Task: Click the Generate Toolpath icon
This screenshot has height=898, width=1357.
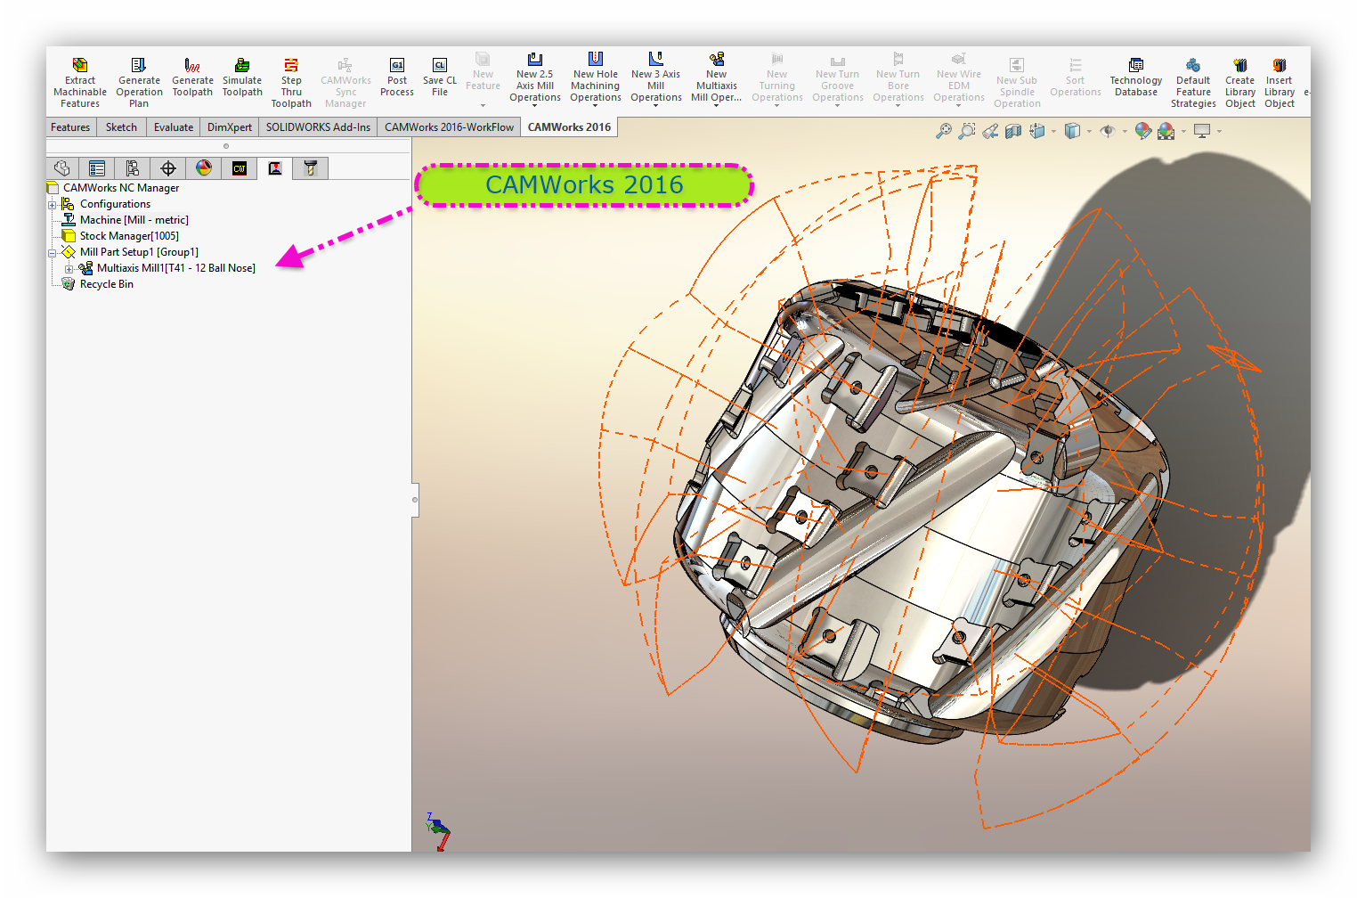Action: pos(192,65)
